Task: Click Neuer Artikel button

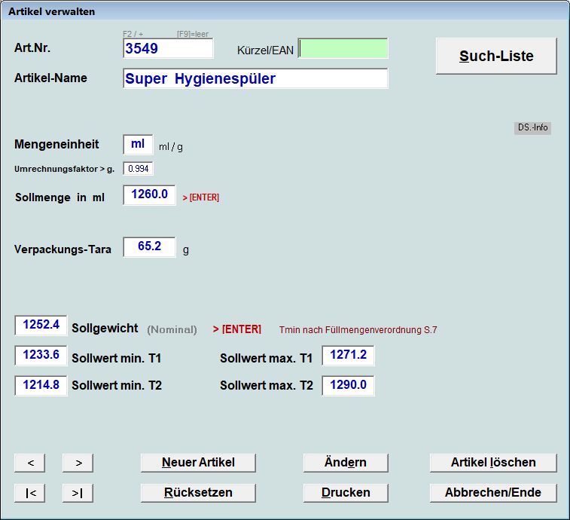Action: (198, 463)
